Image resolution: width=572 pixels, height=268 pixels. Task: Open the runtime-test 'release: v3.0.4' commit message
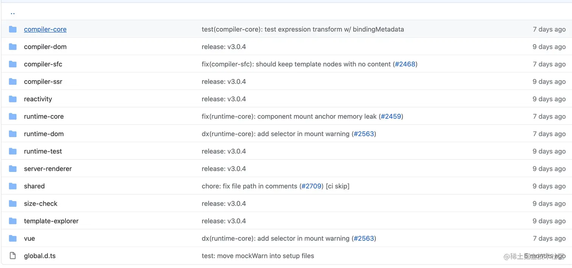click(x=224, y=151)
